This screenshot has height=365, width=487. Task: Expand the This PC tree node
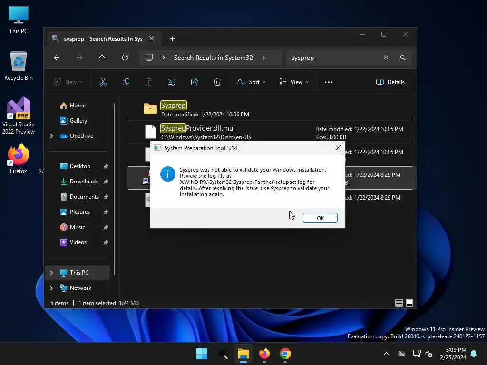[x=51, y=273]
